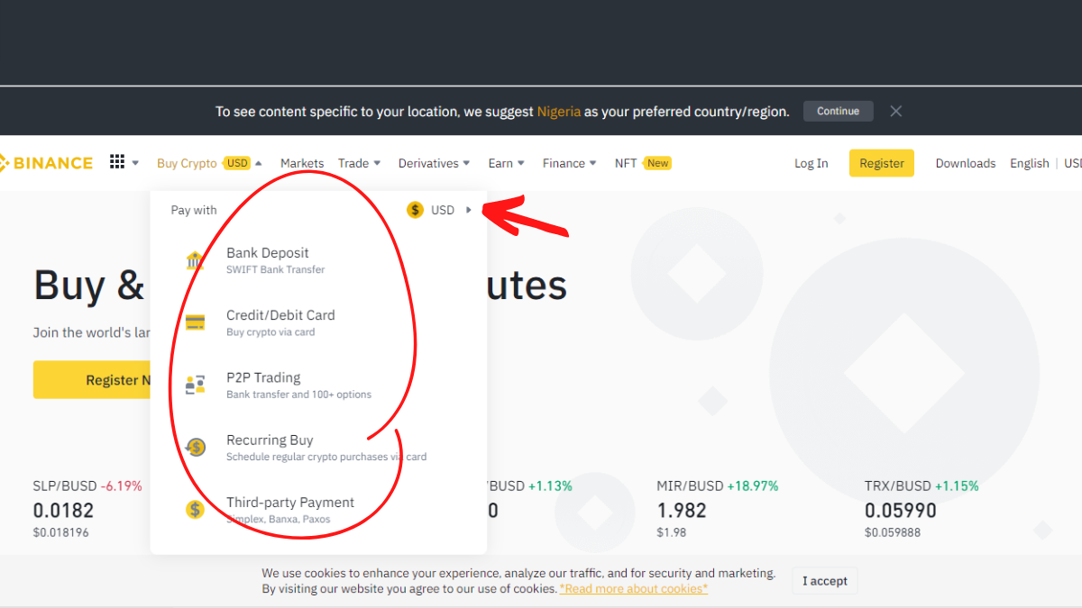Open the Downloads link

click(x=966, y=163)
